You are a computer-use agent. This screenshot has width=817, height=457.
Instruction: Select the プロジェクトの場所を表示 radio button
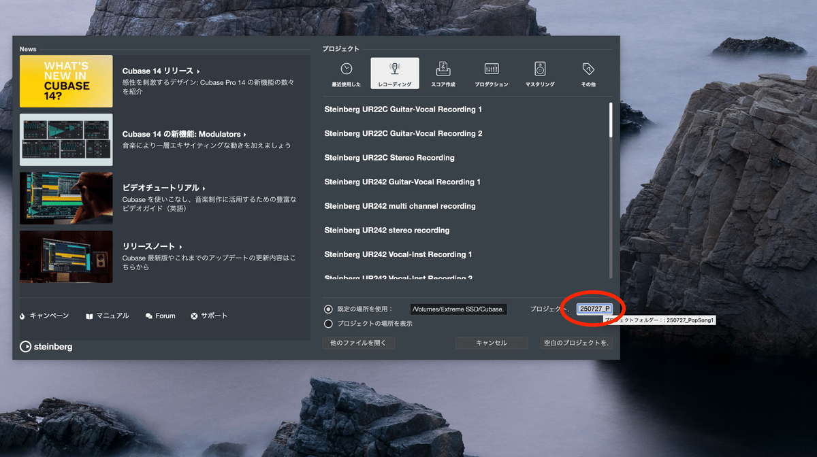click(329, 324)
